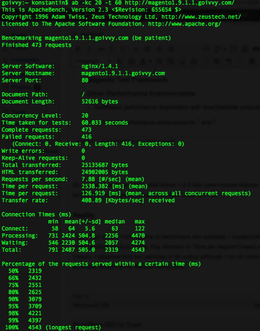260x331 pixels.
Task: Click the 'goivvy:~ konstantin$' shell prompt
Action: 35,3
